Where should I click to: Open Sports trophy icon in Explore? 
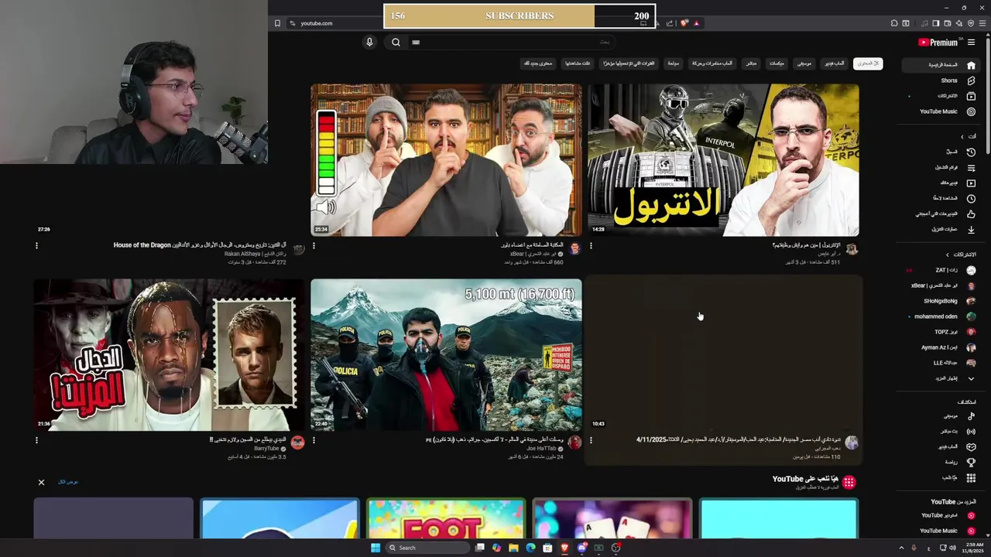(971, 463)
